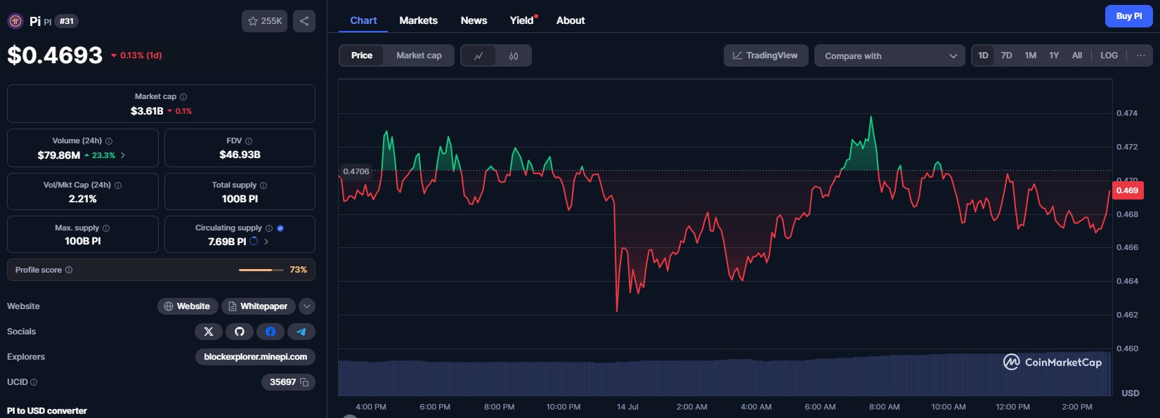Click the Buy Pi button
Image resolution: width=1160 pixels, height=418 pixels.
click(1128, 16)
